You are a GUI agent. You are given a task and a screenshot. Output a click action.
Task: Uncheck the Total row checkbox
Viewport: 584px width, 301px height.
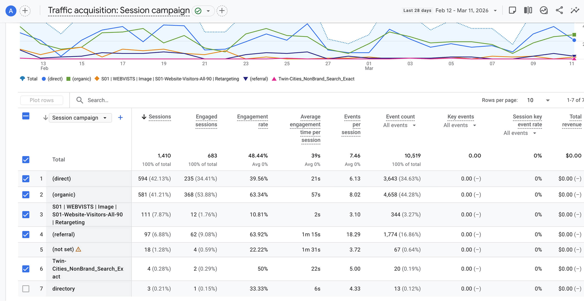pos(26,159)
